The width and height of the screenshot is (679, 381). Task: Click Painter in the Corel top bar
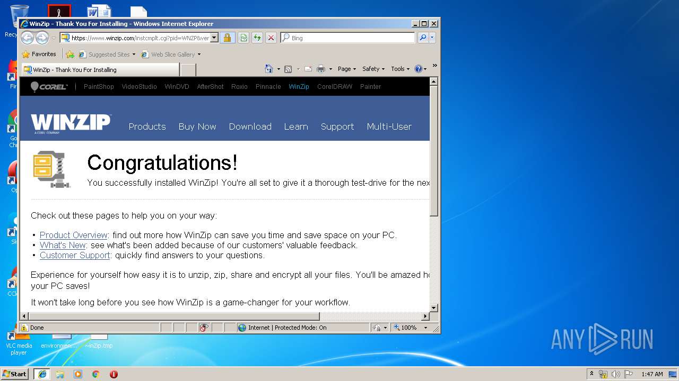point(370,87)
